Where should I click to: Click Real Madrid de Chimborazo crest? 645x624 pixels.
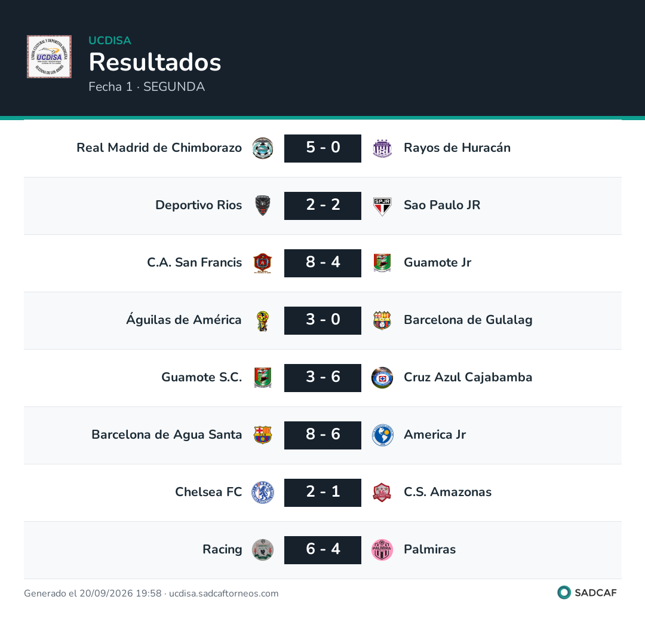[x=262, y=148]
